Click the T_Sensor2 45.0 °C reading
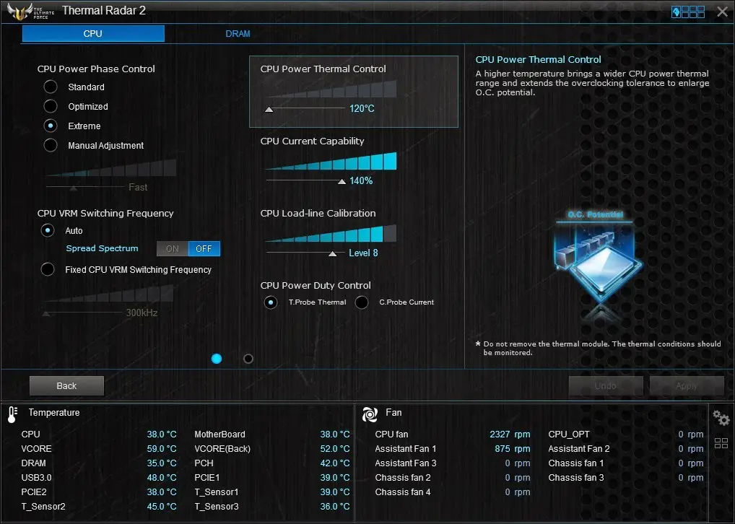735x524 pixels. tap(162, 507)
